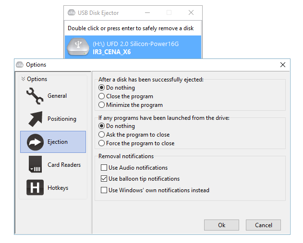Click the Card Readers memory card icon

tap(35, 165)
